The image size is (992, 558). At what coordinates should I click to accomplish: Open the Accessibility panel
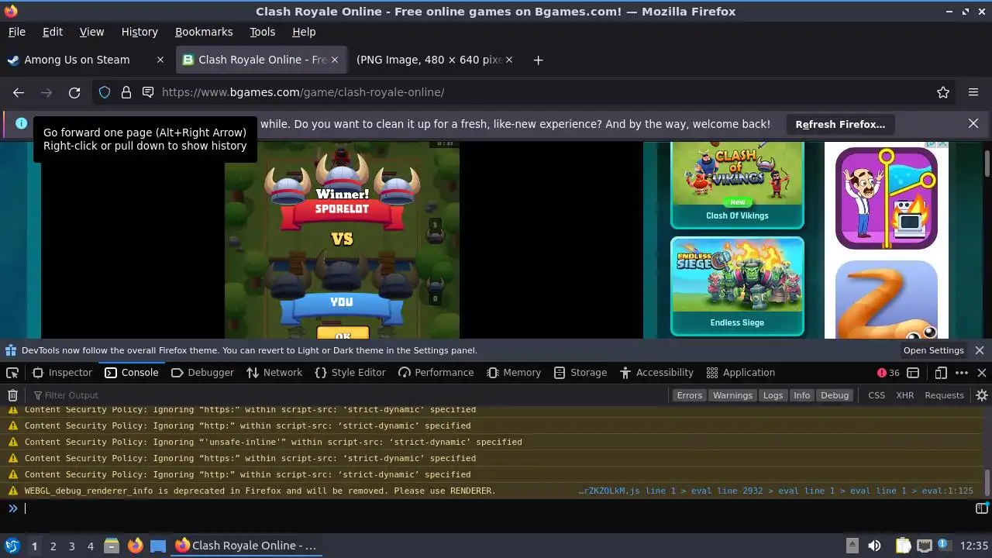click(656, 373)
